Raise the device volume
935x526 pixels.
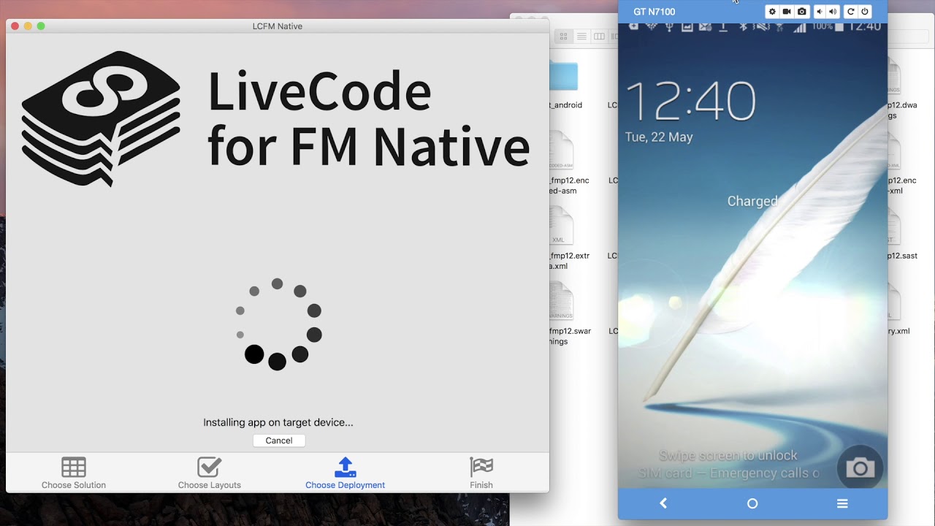click(832, 12)
